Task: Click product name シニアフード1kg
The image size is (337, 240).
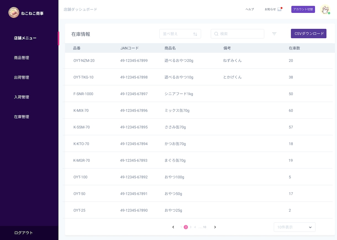Action: click(179, 94)
